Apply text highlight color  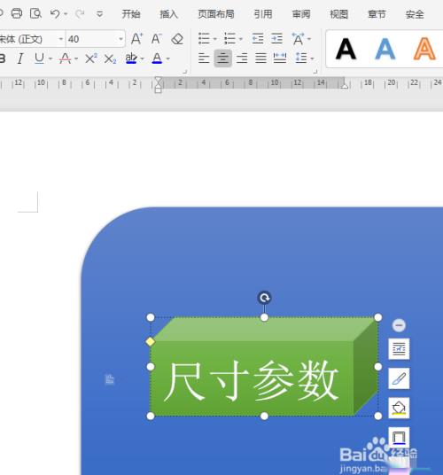(x=131, y=58)
